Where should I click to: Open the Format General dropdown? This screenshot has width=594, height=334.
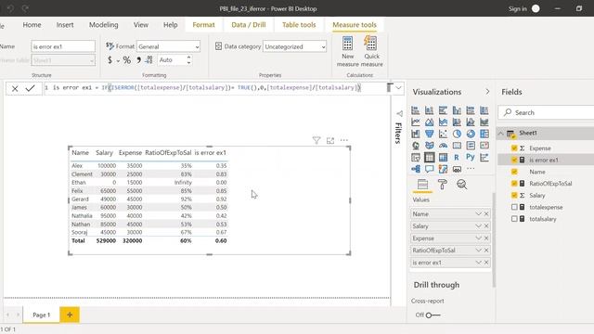click(168, 46)
